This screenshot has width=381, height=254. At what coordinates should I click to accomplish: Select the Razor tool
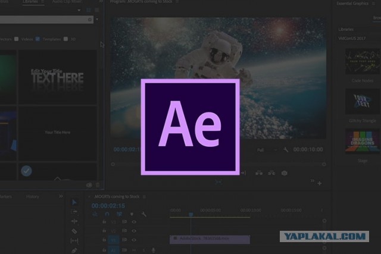[74, 231]
